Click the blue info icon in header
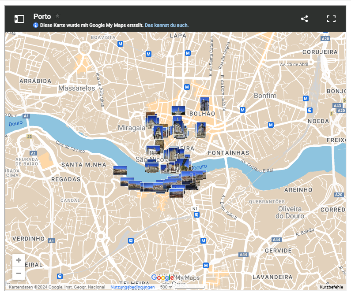351x296 pixels. coord(36,26)
